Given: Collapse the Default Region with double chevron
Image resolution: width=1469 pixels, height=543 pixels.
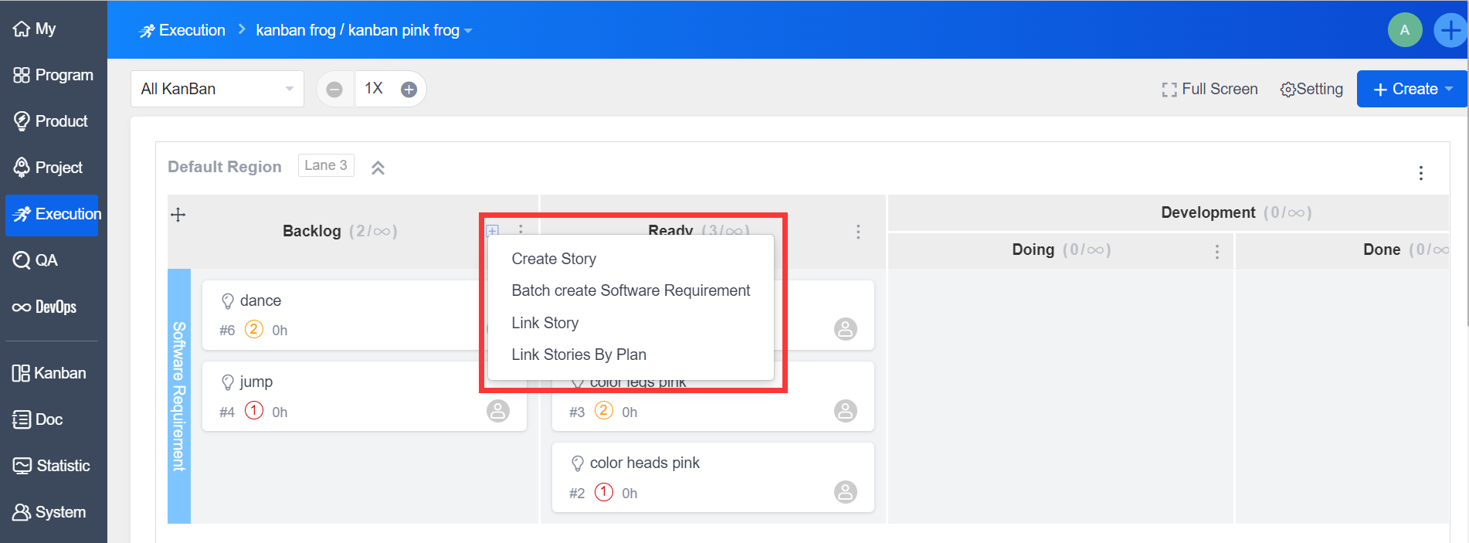Looking at the screenshot, I should pos(378,168).
